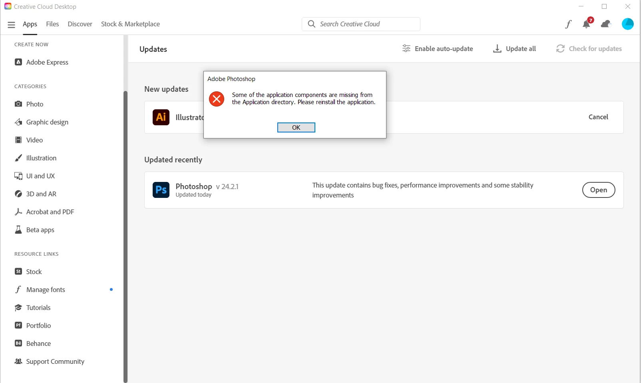Open the Portfolio icon
Viewport: 641px width, 383px height.
coord(18,325)
